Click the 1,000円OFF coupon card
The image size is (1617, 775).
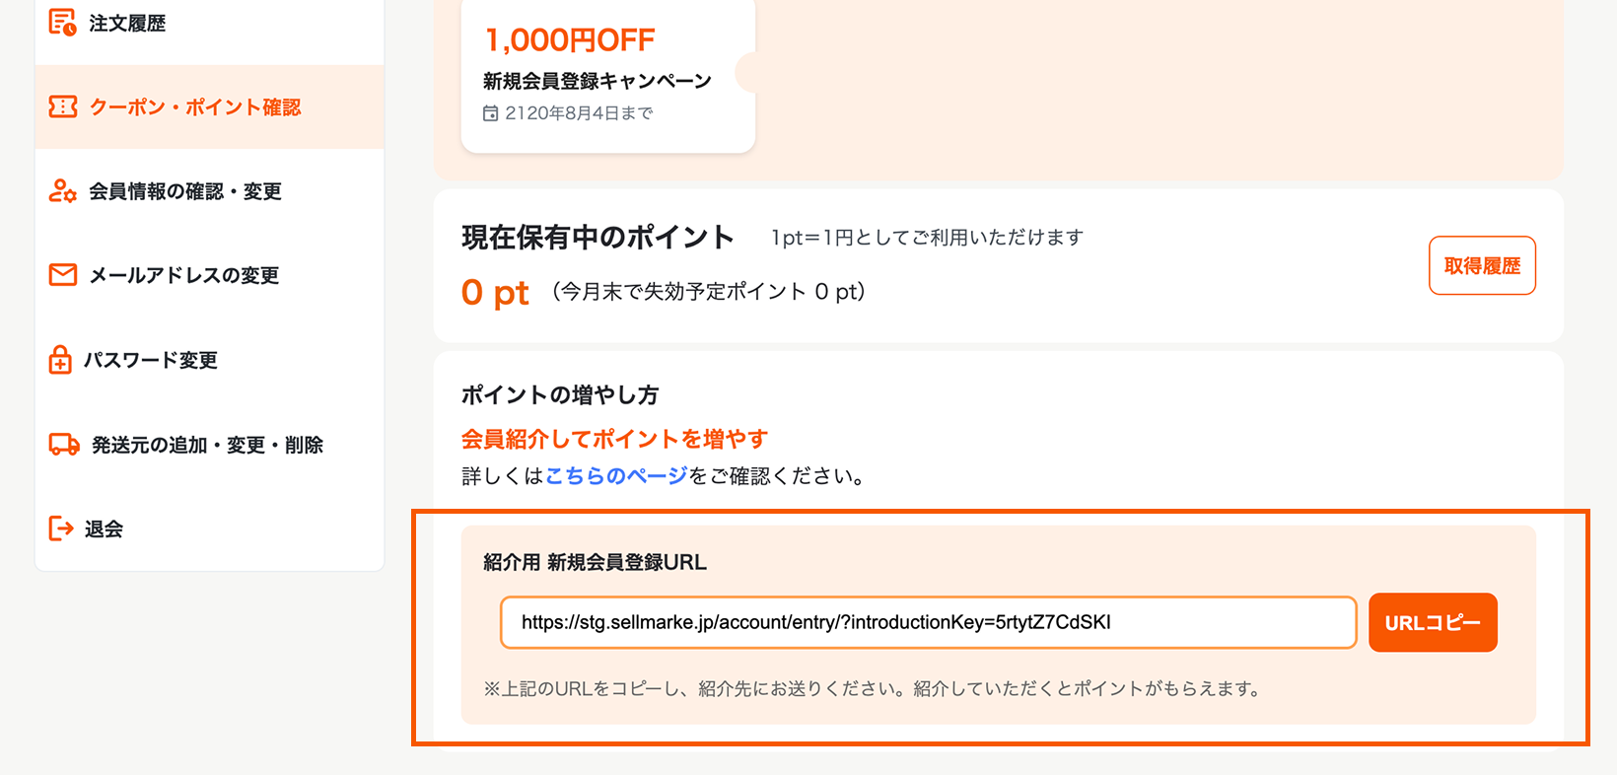click(x=607, y=74)
